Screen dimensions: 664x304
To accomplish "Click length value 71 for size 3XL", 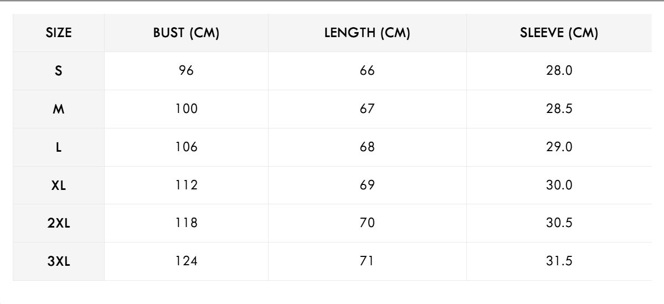I will click(367, 262).
